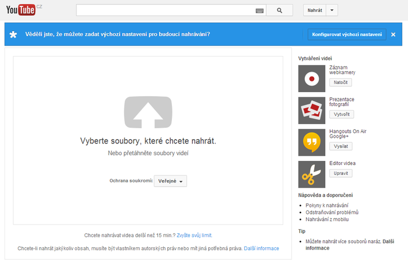Image resolution: width=408 pixels, height=260 pixels.
Task: Click the 'Tip' heading in the sidebar
Action: [302, 231]
